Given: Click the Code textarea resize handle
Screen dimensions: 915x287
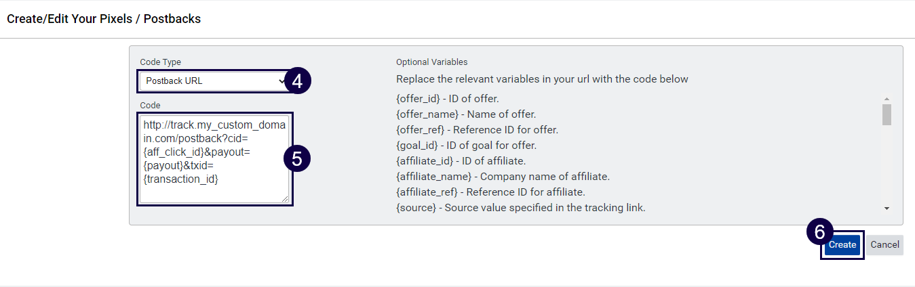Looking at the screenshot, I should click(x=285, y=199).
